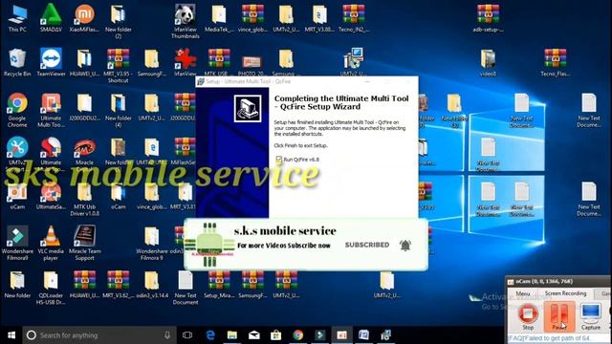The image size is (612, 344).
Task: Open Task View from the taskbar
Action: pos(187,335)
